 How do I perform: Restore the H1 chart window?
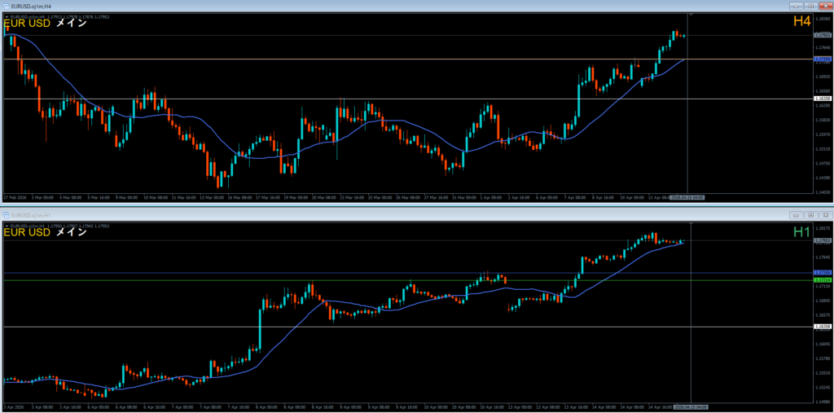pos(810,215)
